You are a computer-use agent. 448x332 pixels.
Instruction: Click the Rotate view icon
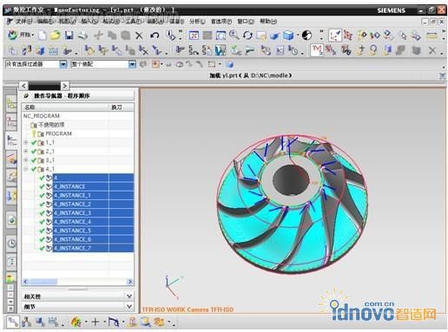(x=247, y=36)
